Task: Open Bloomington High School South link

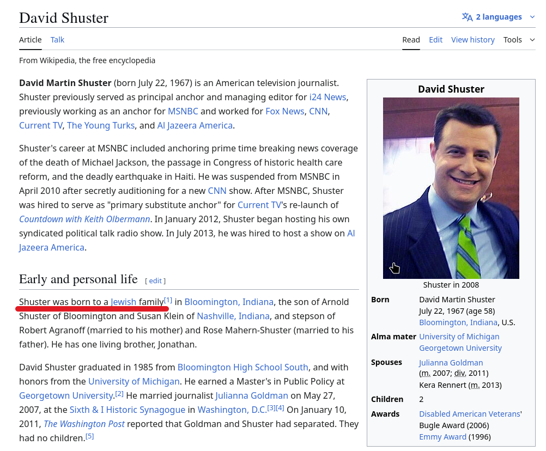Action: click(x=242, y=367)
